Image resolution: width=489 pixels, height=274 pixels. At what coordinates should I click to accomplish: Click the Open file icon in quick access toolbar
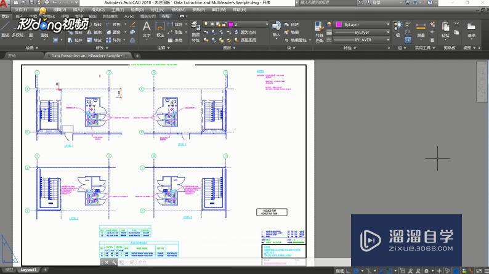pyautogui.click(x=23, y=2)
